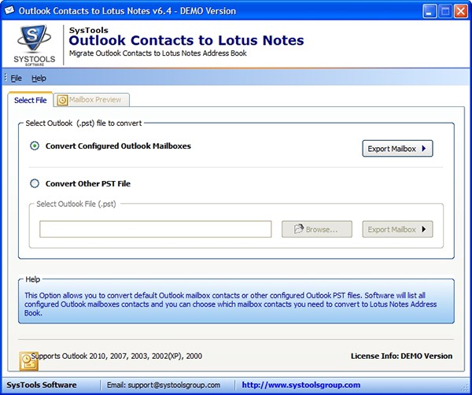Choose the Convert Other PST File radio button

click(x=34, y=184)
